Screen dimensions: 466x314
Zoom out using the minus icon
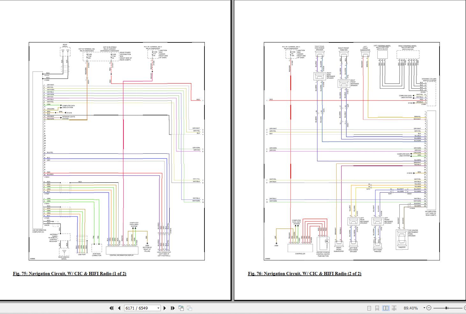pyautogui.click(x=429, y=308)
